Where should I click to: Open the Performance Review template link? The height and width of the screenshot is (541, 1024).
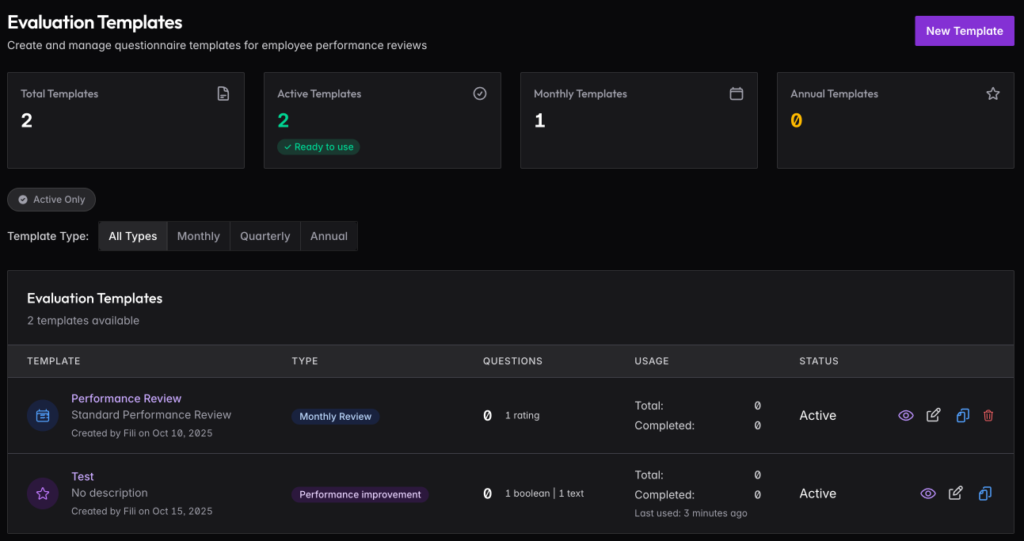[127, 398]
